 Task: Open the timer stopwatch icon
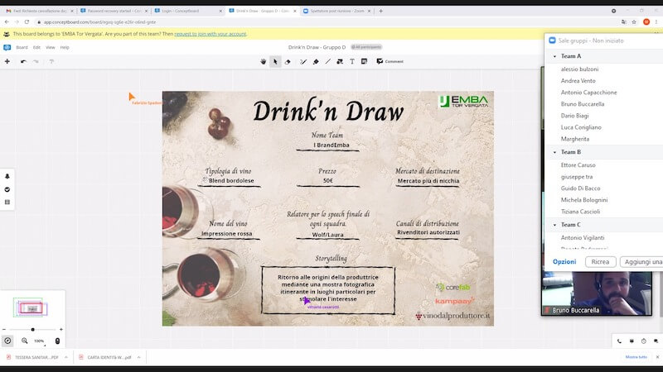644,341
